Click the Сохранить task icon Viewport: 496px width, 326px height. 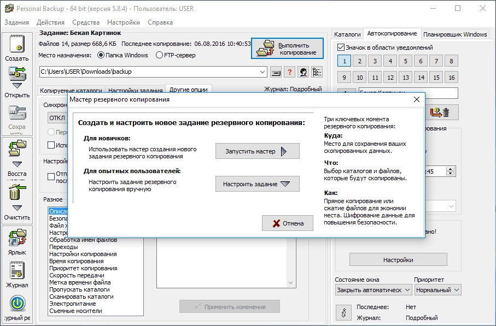pos(17,113)
